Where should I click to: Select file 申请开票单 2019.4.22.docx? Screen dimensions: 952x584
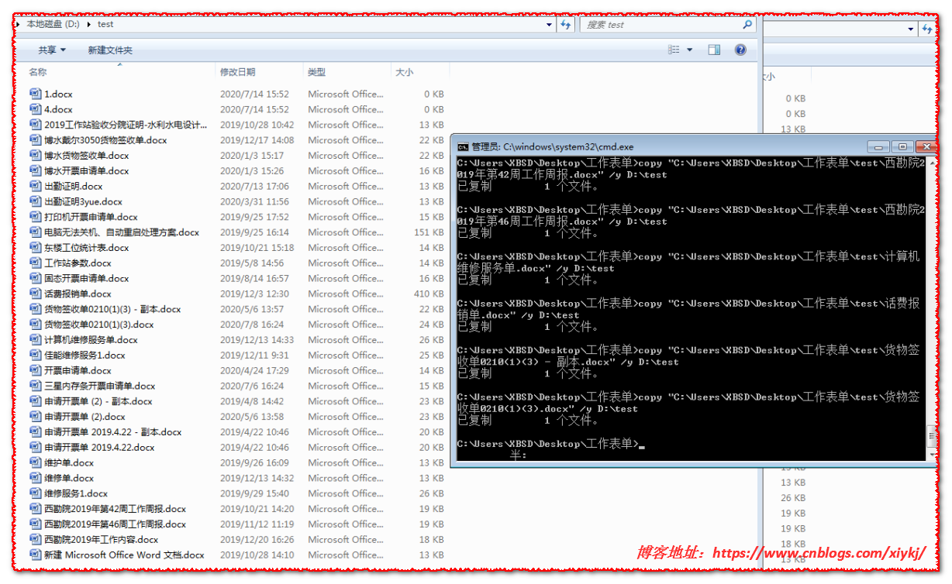click(99, 447)
